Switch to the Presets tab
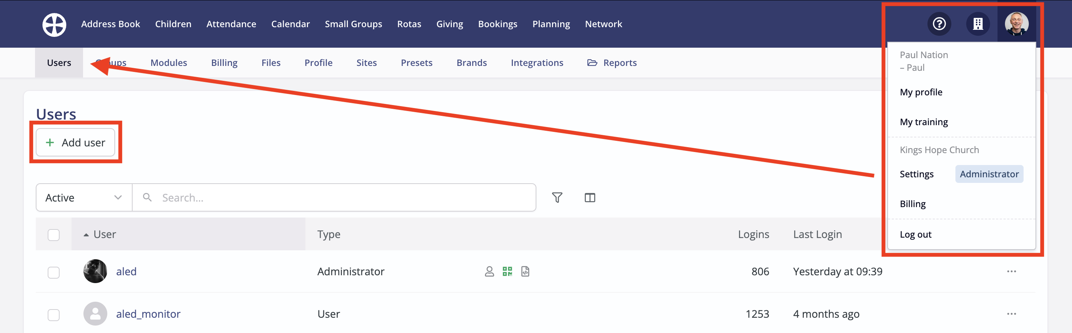Viewport: 1072px width, 333px height. pos(416,63)
